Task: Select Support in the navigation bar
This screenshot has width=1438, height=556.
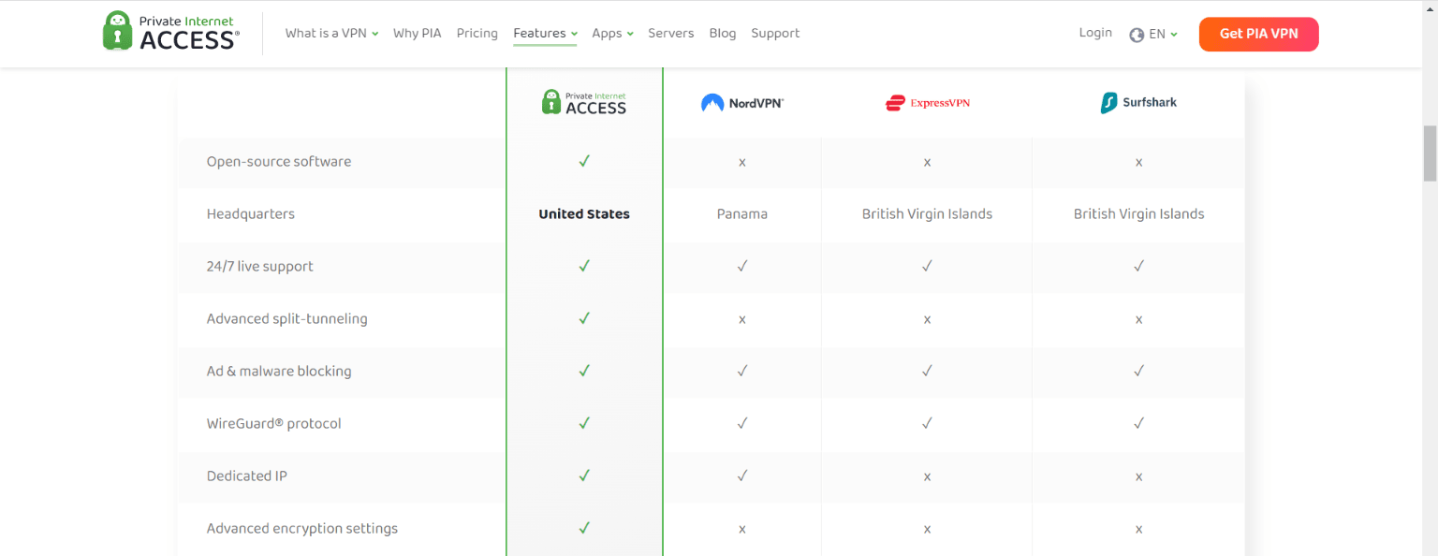Action: point(775,33)
